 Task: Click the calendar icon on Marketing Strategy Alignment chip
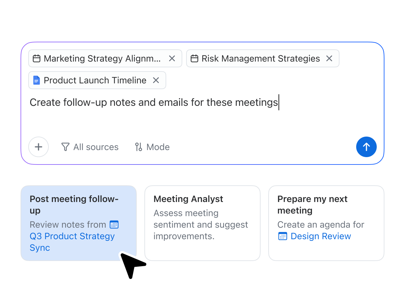(36, 58)
